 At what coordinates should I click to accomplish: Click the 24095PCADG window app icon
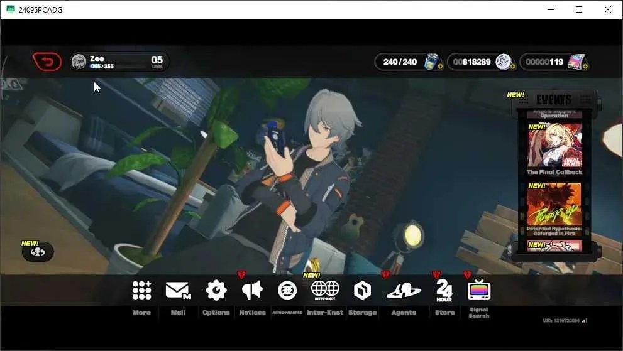coord(11,9)
